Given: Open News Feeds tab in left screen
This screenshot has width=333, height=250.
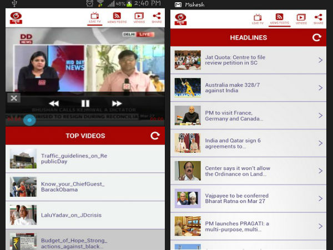Looking at the screenshot, I should click(x=117, y=18).
